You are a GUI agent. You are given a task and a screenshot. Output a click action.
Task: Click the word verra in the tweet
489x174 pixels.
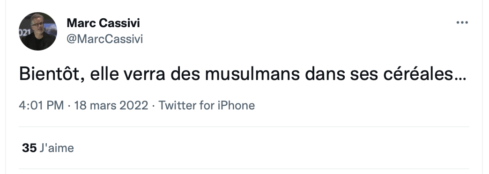pyautogui.click(x=144, y=74)
